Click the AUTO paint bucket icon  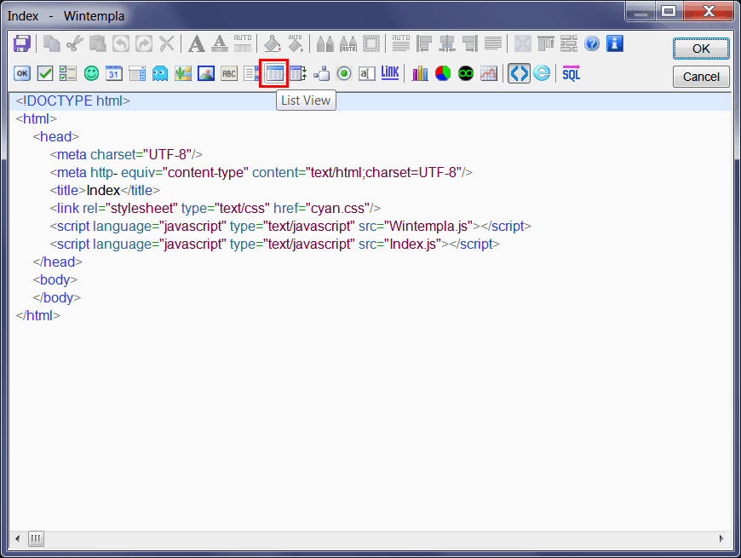click(x=296, y=44)
